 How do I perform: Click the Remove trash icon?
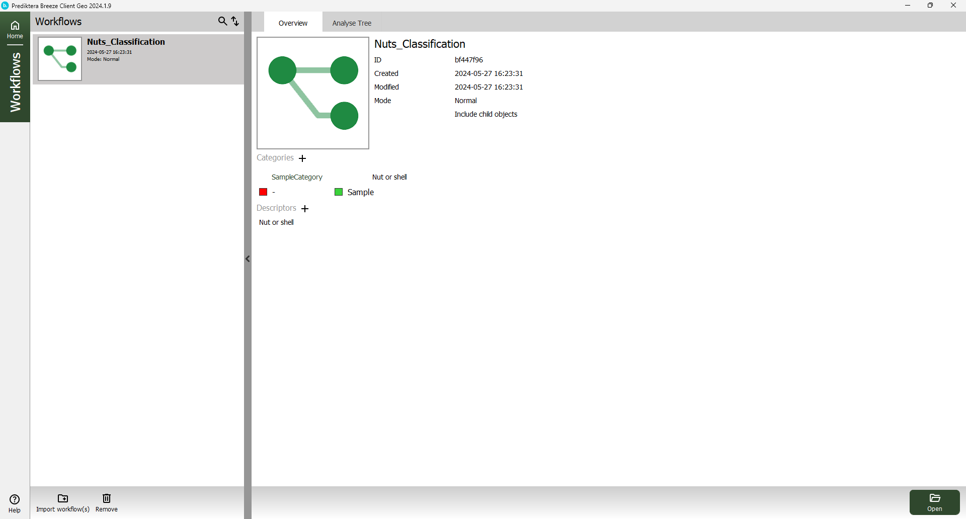[x=107, y=498]
